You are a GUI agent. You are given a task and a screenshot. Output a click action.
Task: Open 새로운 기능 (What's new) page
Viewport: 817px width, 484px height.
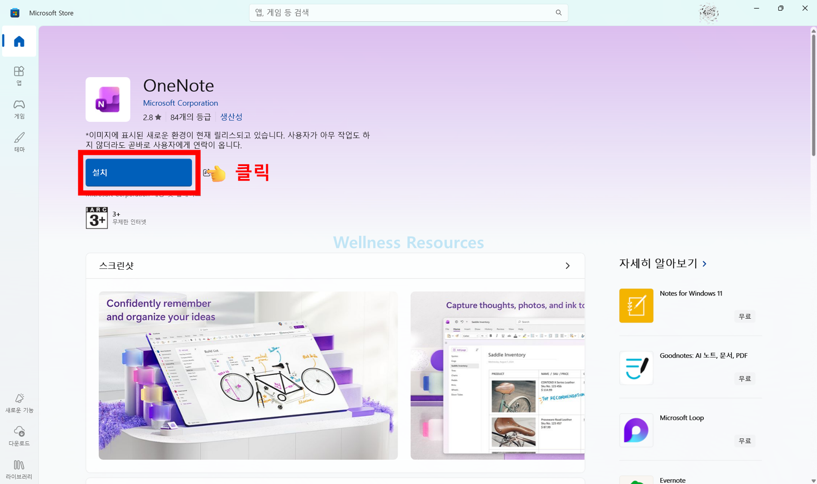click(19, 404)
